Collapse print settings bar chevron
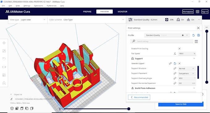The height and width of the screenshot is (113, 210). 199,20
